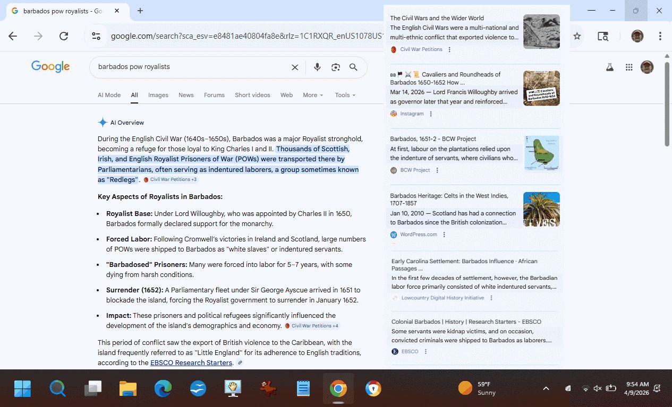
Task: Click the voice search microphone icon
Action: click(x=317, y=67)
